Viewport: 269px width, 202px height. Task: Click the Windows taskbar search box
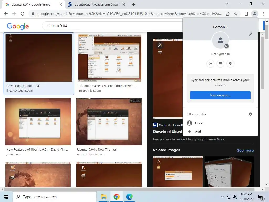click(x=55, y=197)
